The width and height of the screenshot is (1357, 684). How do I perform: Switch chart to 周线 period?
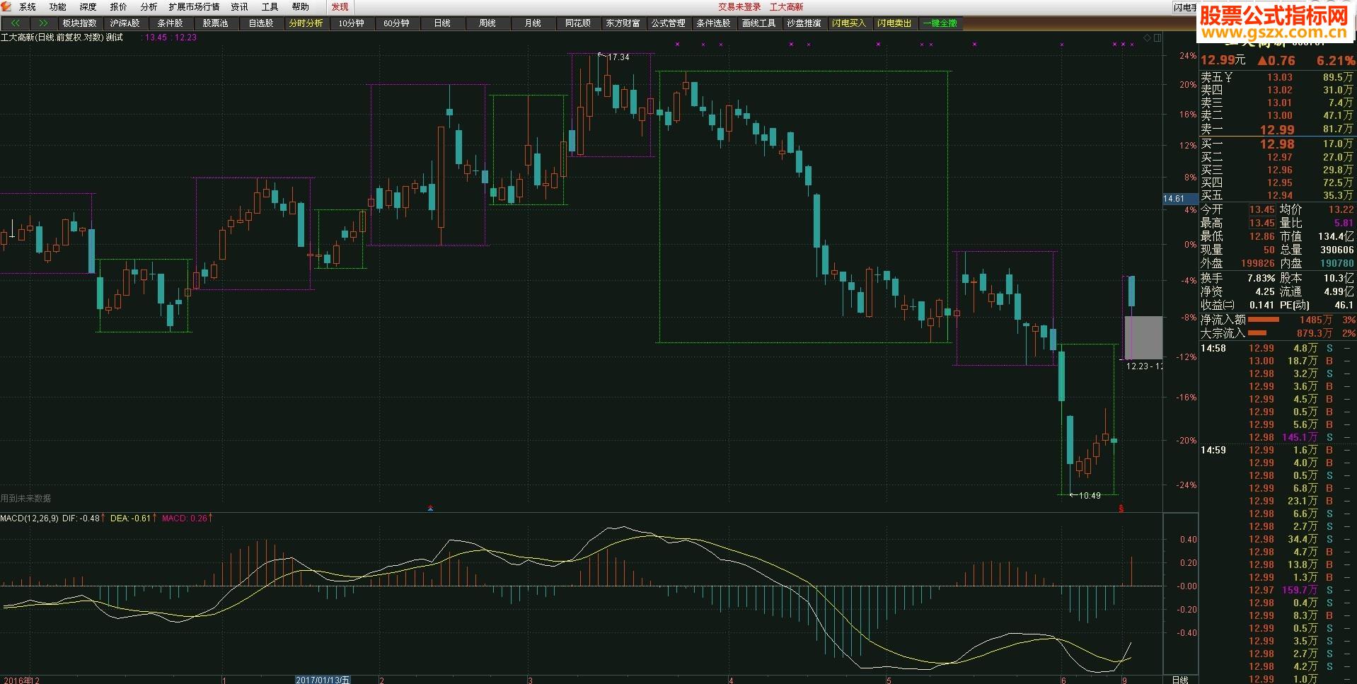(487, 23)
